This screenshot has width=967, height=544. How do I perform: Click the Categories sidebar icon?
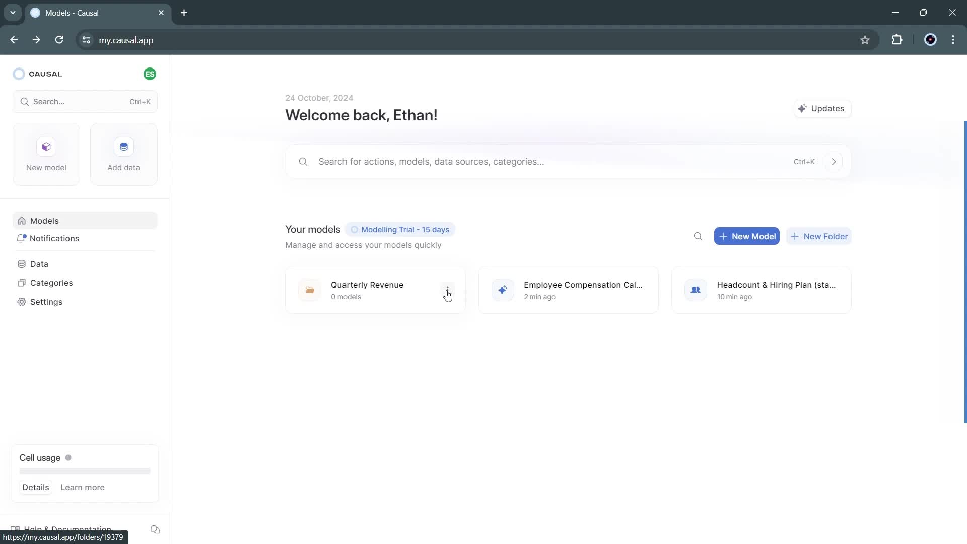(22, 282)
